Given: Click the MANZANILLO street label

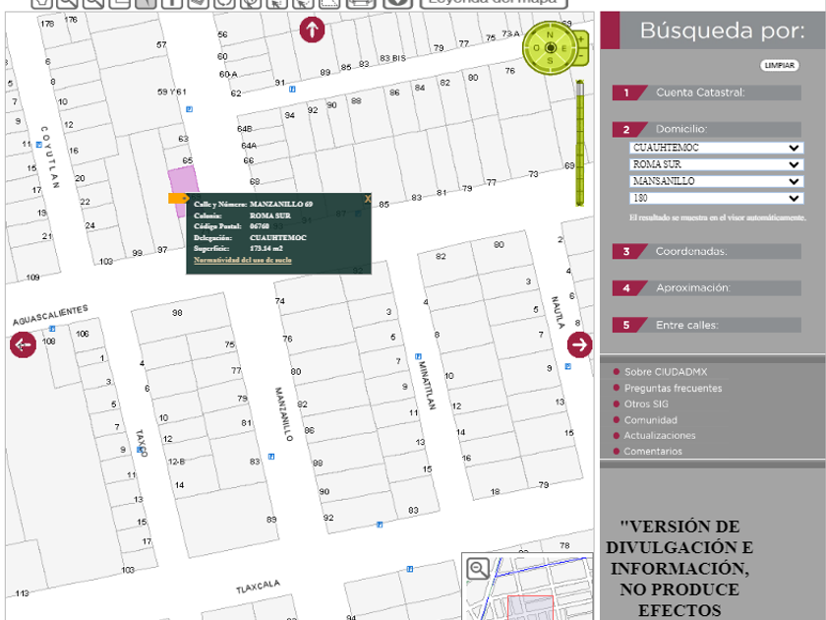Looking at the screenshot, I should (x=284, y=414).
